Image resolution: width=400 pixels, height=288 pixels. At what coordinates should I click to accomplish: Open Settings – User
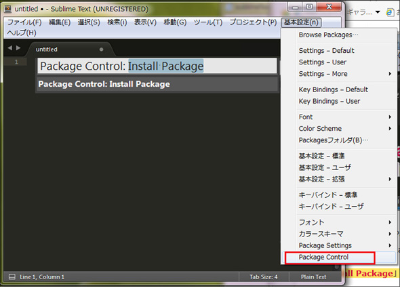(x=339, y=62)
